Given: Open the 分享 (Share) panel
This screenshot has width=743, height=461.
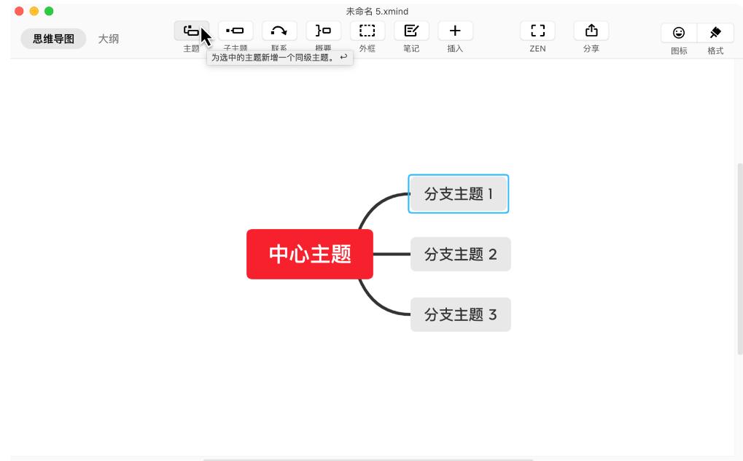Looking at the screenshot, I should [591, 30].
